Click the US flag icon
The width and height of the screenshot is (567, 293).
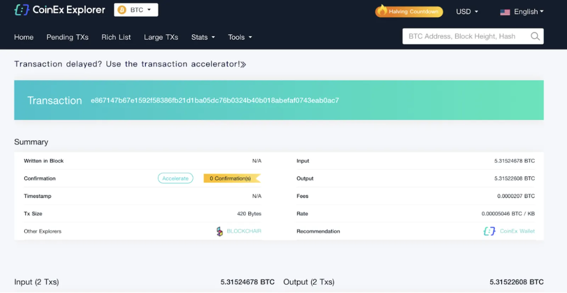click(505, 12)
